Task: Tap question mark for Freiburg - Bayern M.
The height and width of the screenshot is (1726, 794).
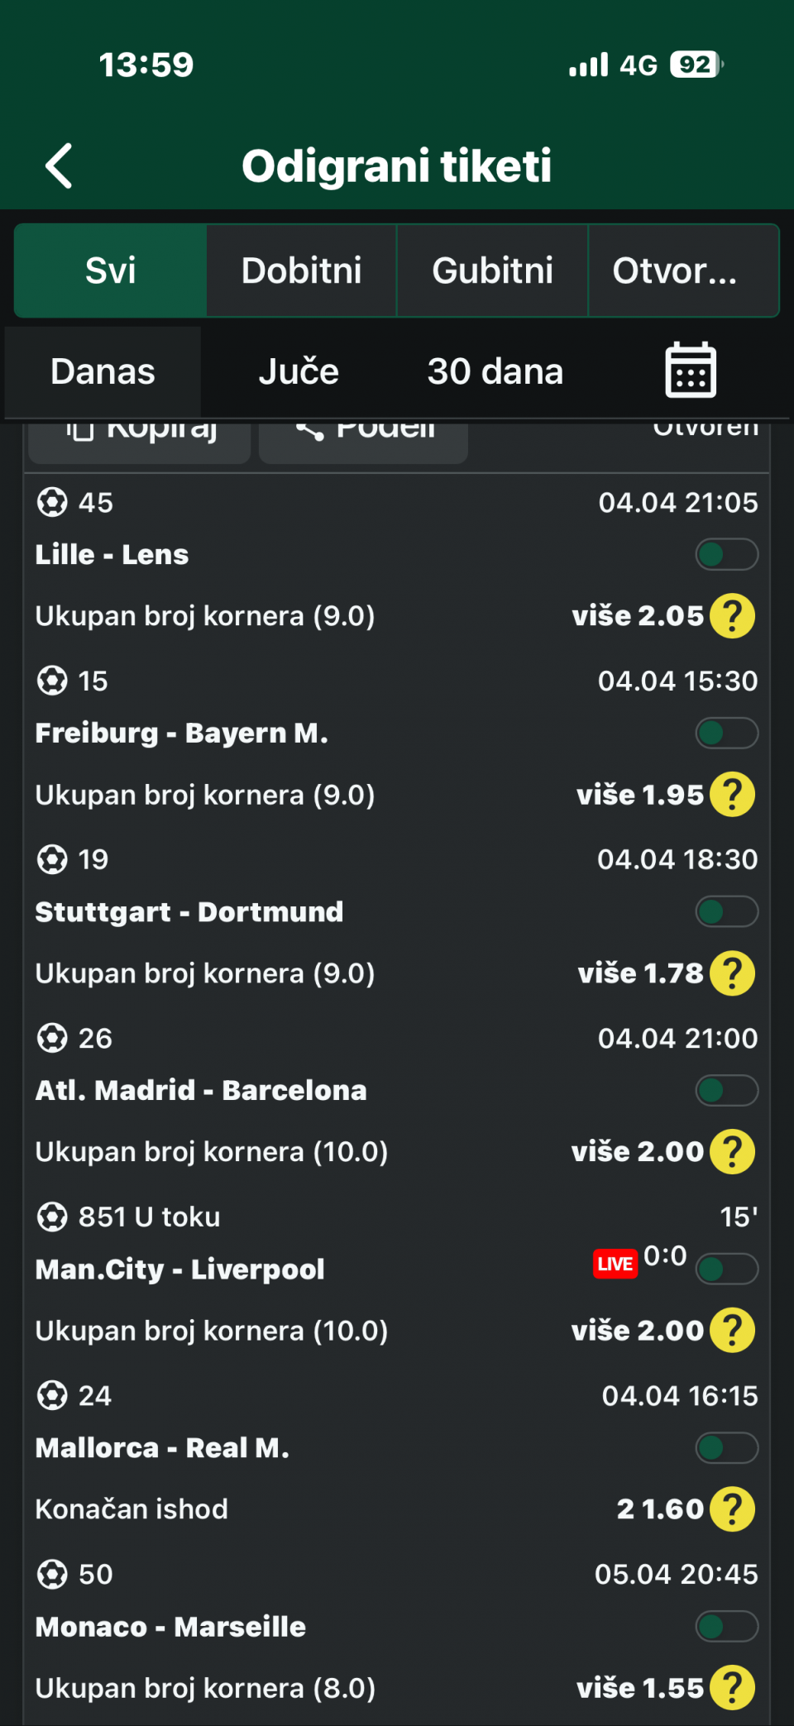Action: click(733, 795)
